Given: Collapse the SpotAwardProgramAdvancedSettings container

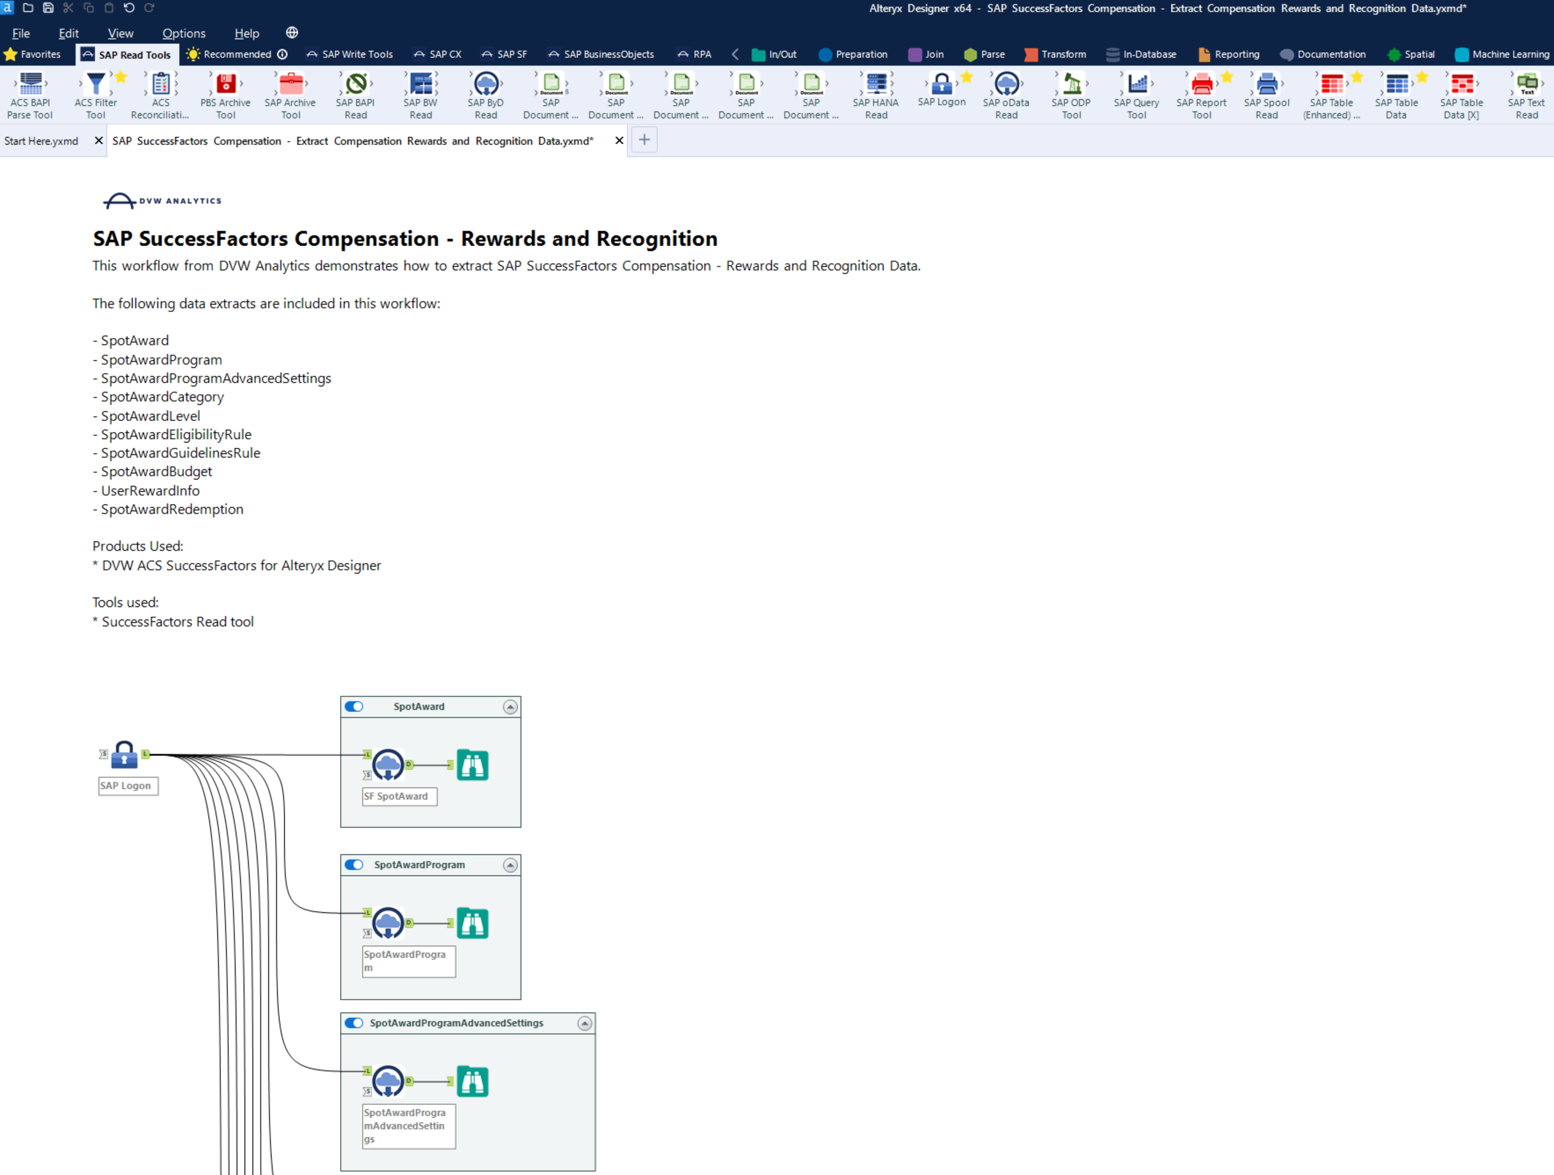Looking at the screenshot, I should click(x=584, y=1024).
